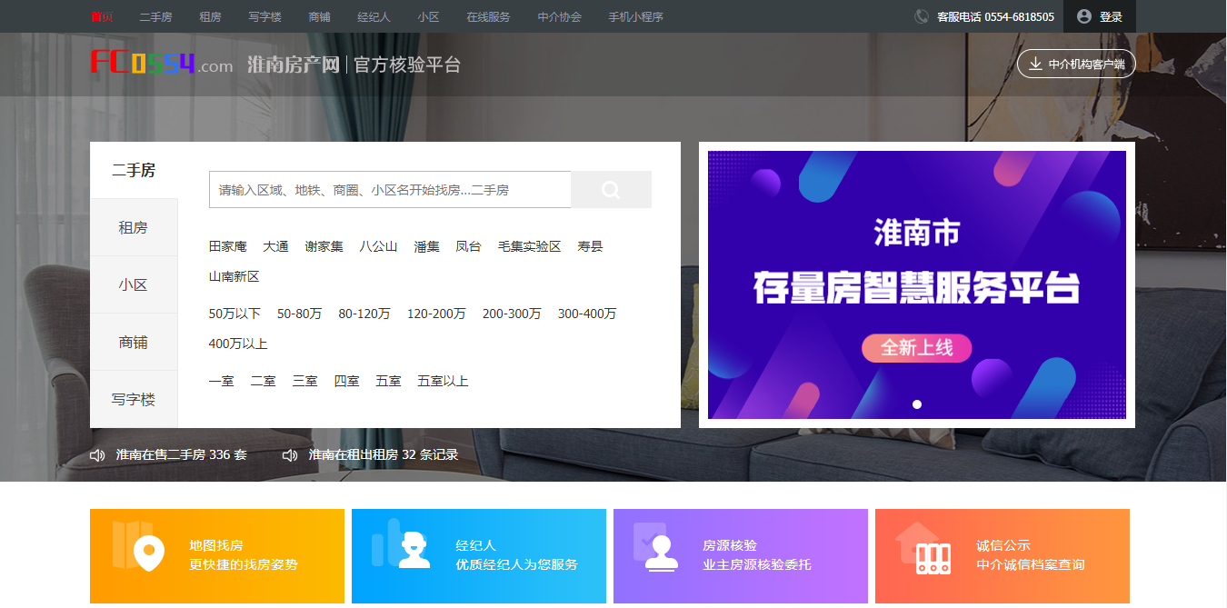The width and height of the screenshot is (1227, 608).
Task: Choose price range 300-400万
Action: 587,314
